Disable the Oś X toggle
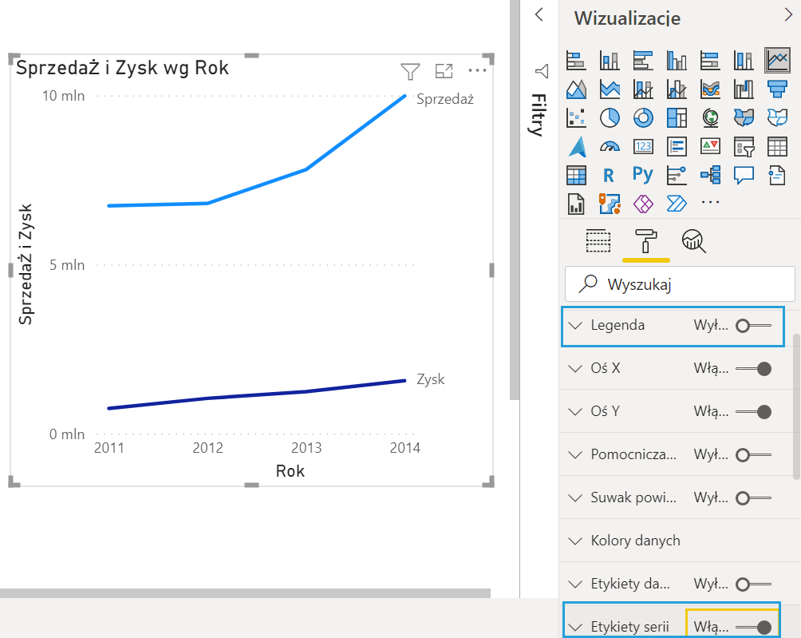The width and height of the screenshot is (801, 638). pyautogui.click(x=754, y=369)
